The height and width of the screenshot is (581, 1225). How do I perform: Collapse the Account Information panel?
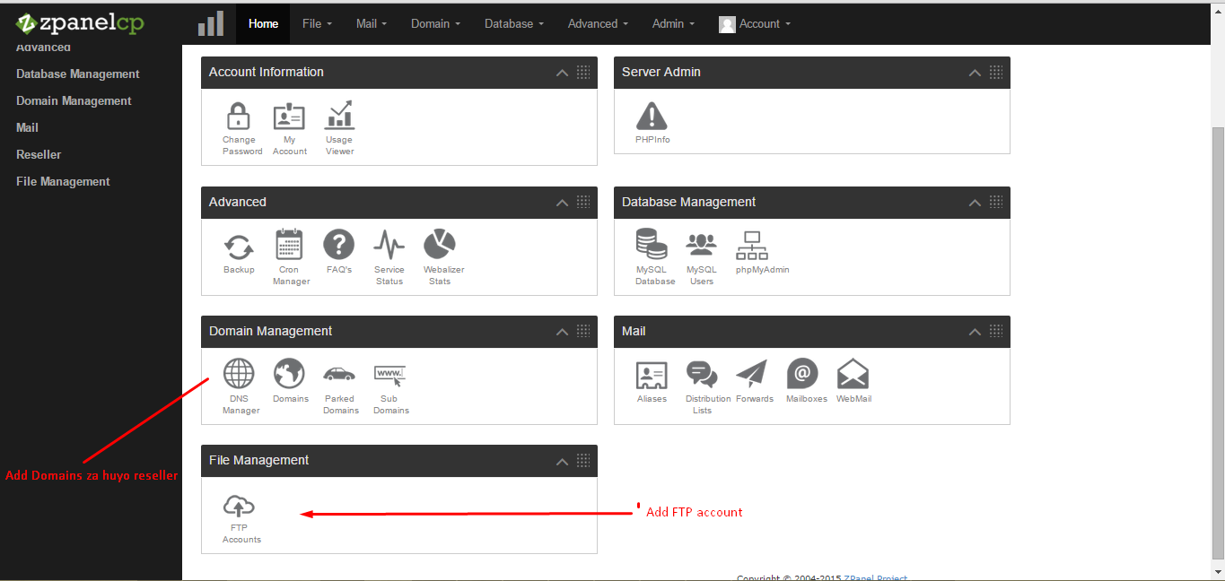click(x=562, y=73)
